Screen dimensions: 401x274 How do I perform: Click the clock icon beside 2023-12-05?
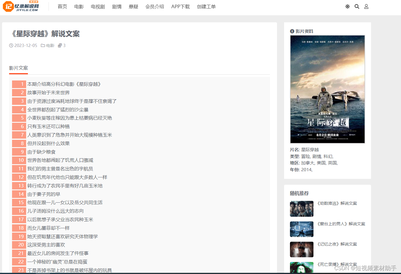click(x=11, y=46)
